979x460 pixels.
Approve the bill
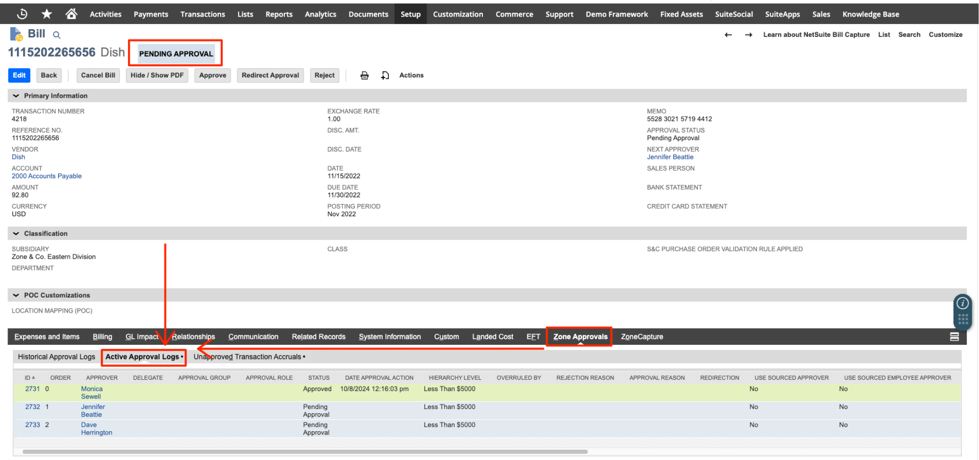pyautogui.click(x=212, y=75)
